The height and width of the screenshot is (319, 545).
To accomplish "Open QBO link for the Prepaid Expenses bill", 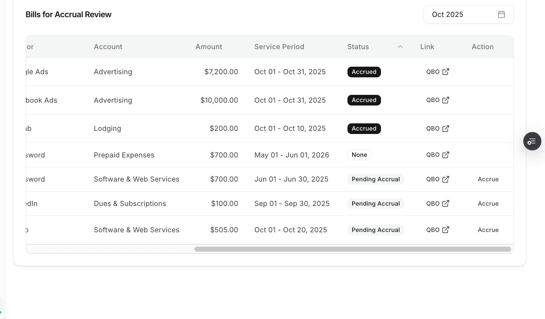I will click(437, 155).
